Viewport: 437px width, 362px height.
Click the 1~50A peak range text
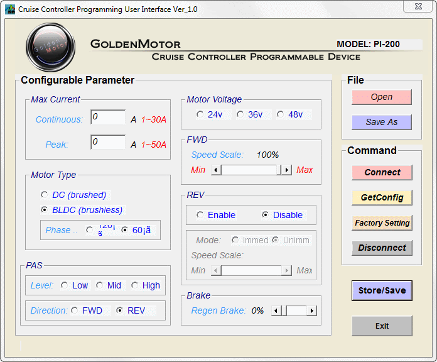[x=154, y=145]
